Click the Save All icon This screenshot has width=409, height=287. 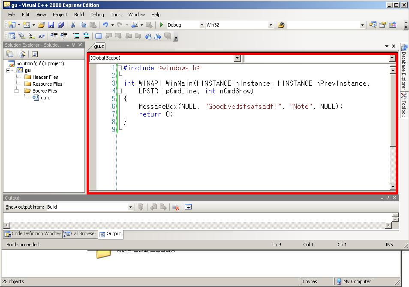point(61,25)
